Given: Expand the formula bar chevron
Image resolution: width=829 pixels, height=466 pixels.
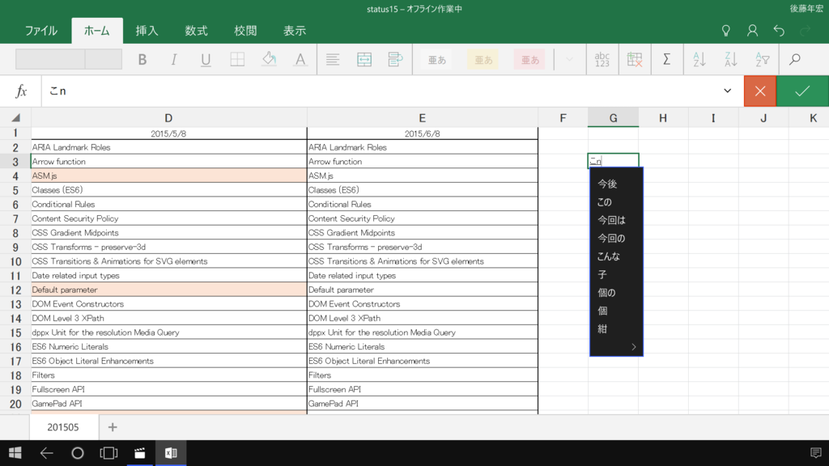Looking at the screenshot, I should (728, 91).
